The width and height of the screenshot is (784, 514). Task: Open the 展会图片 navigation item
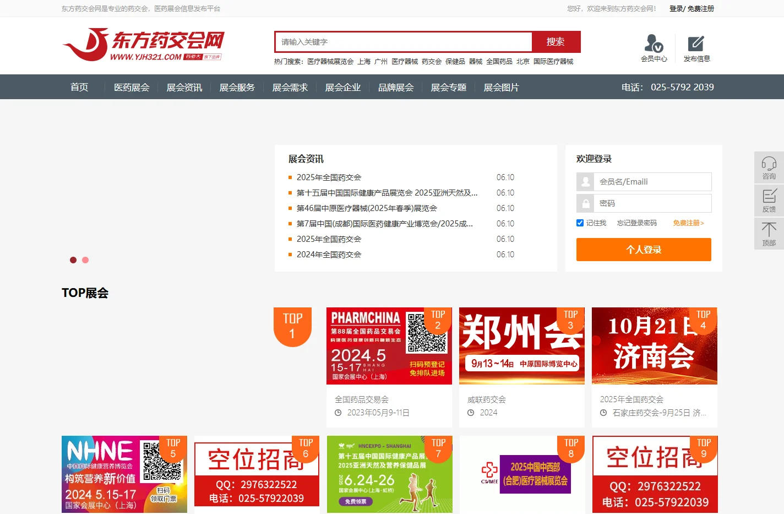(502, 87)
